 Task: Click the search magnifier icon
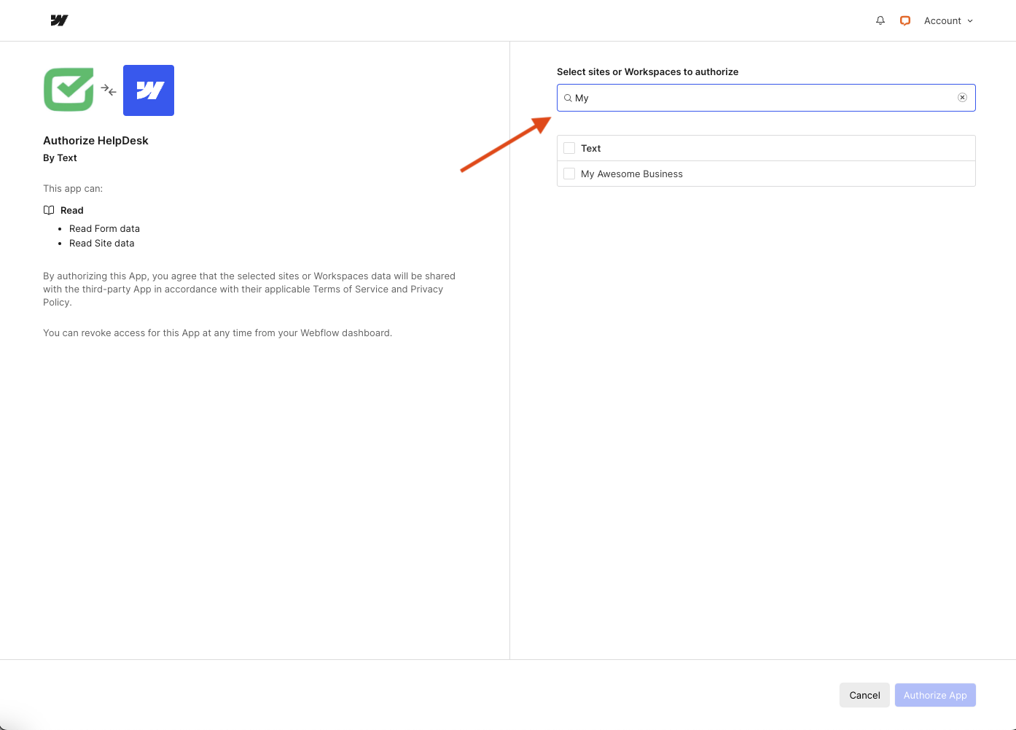point(568,98)
